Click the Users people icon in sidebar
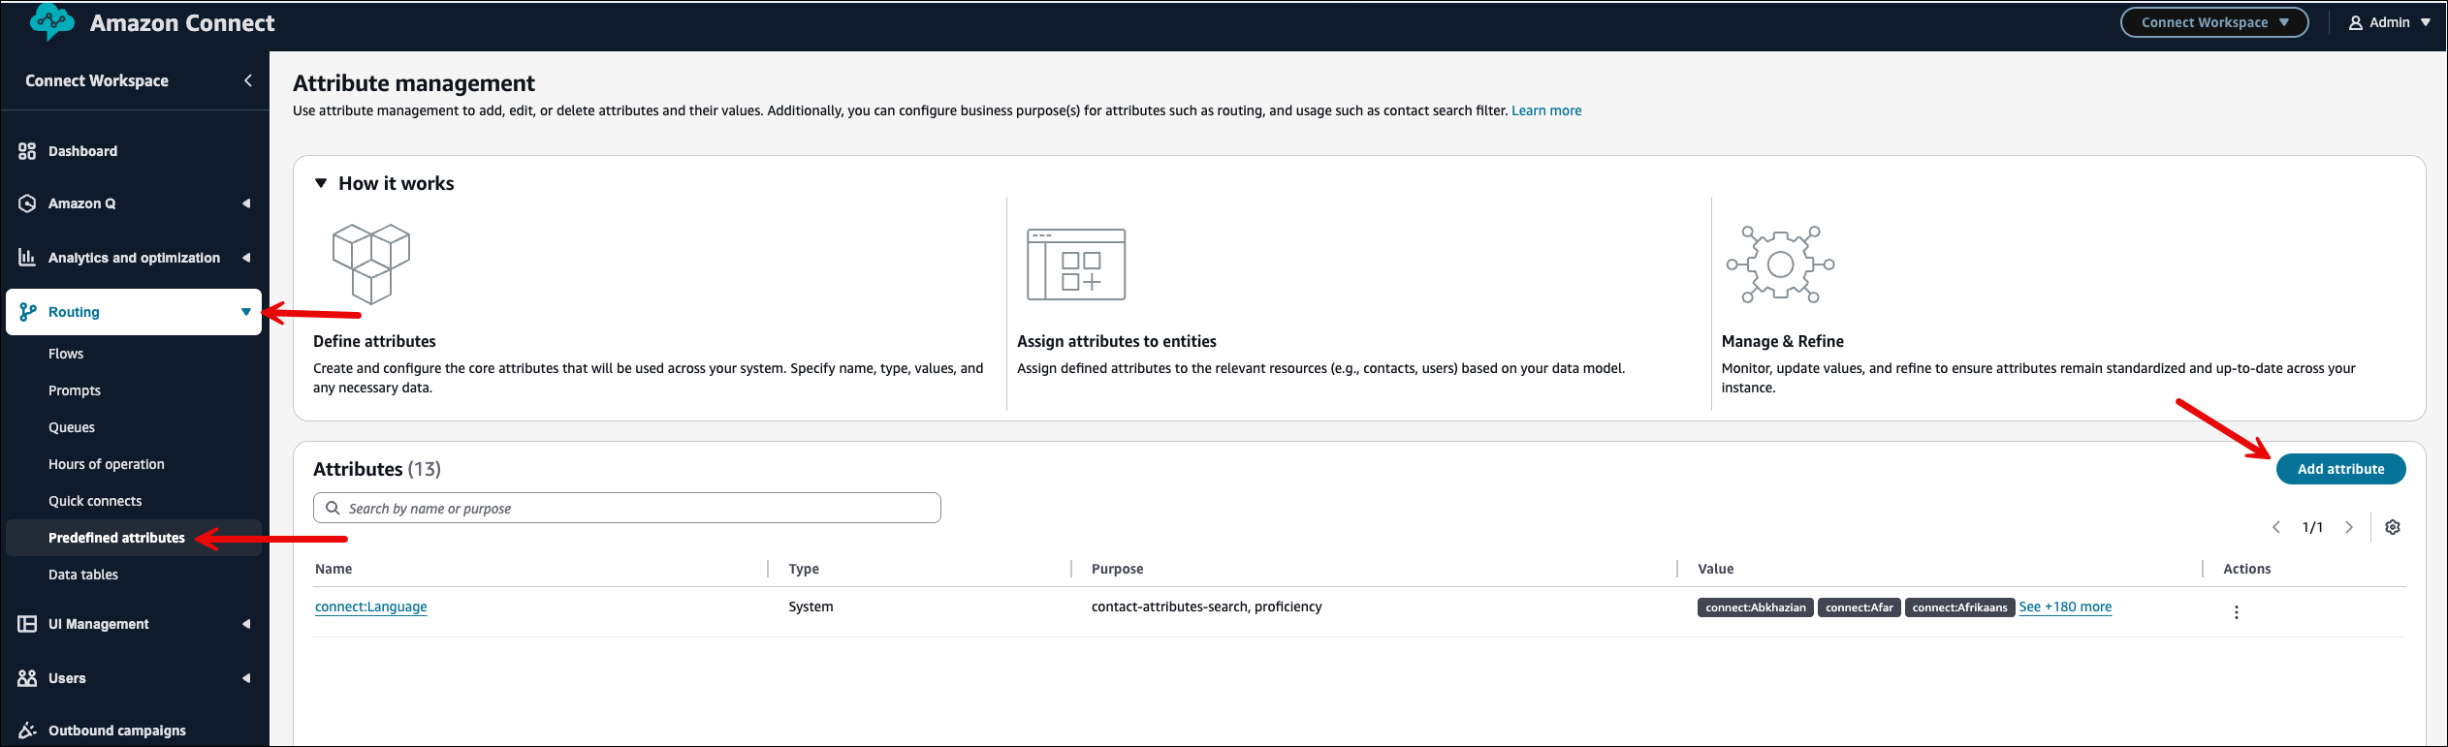Image resolution: width=2448 pixels, height=747 pixels. 27,678
